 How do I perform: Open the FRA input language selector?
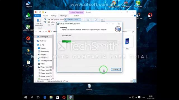tap(143, 97)
